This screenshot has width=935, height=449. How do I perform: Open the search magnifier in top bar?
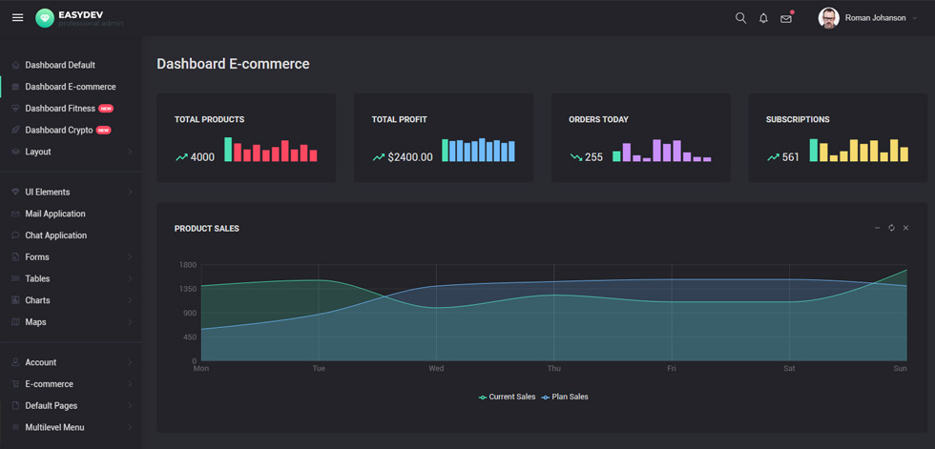click(x=740, y=18)
